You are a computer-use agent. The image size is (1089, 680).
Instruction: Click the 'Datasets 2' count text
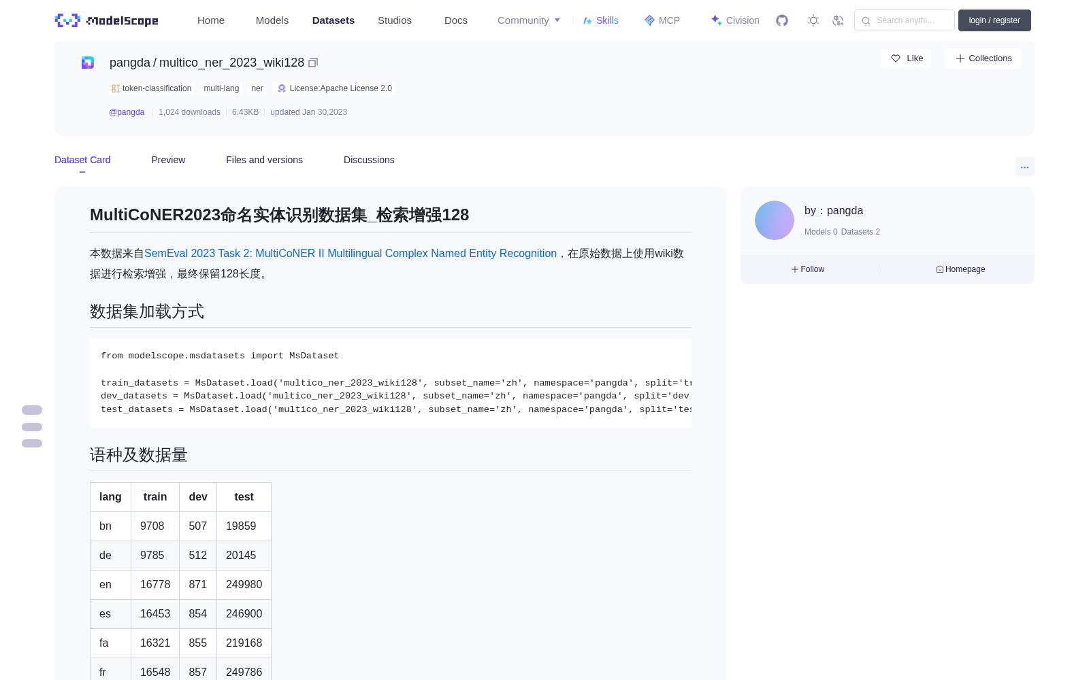coord(860,232)
